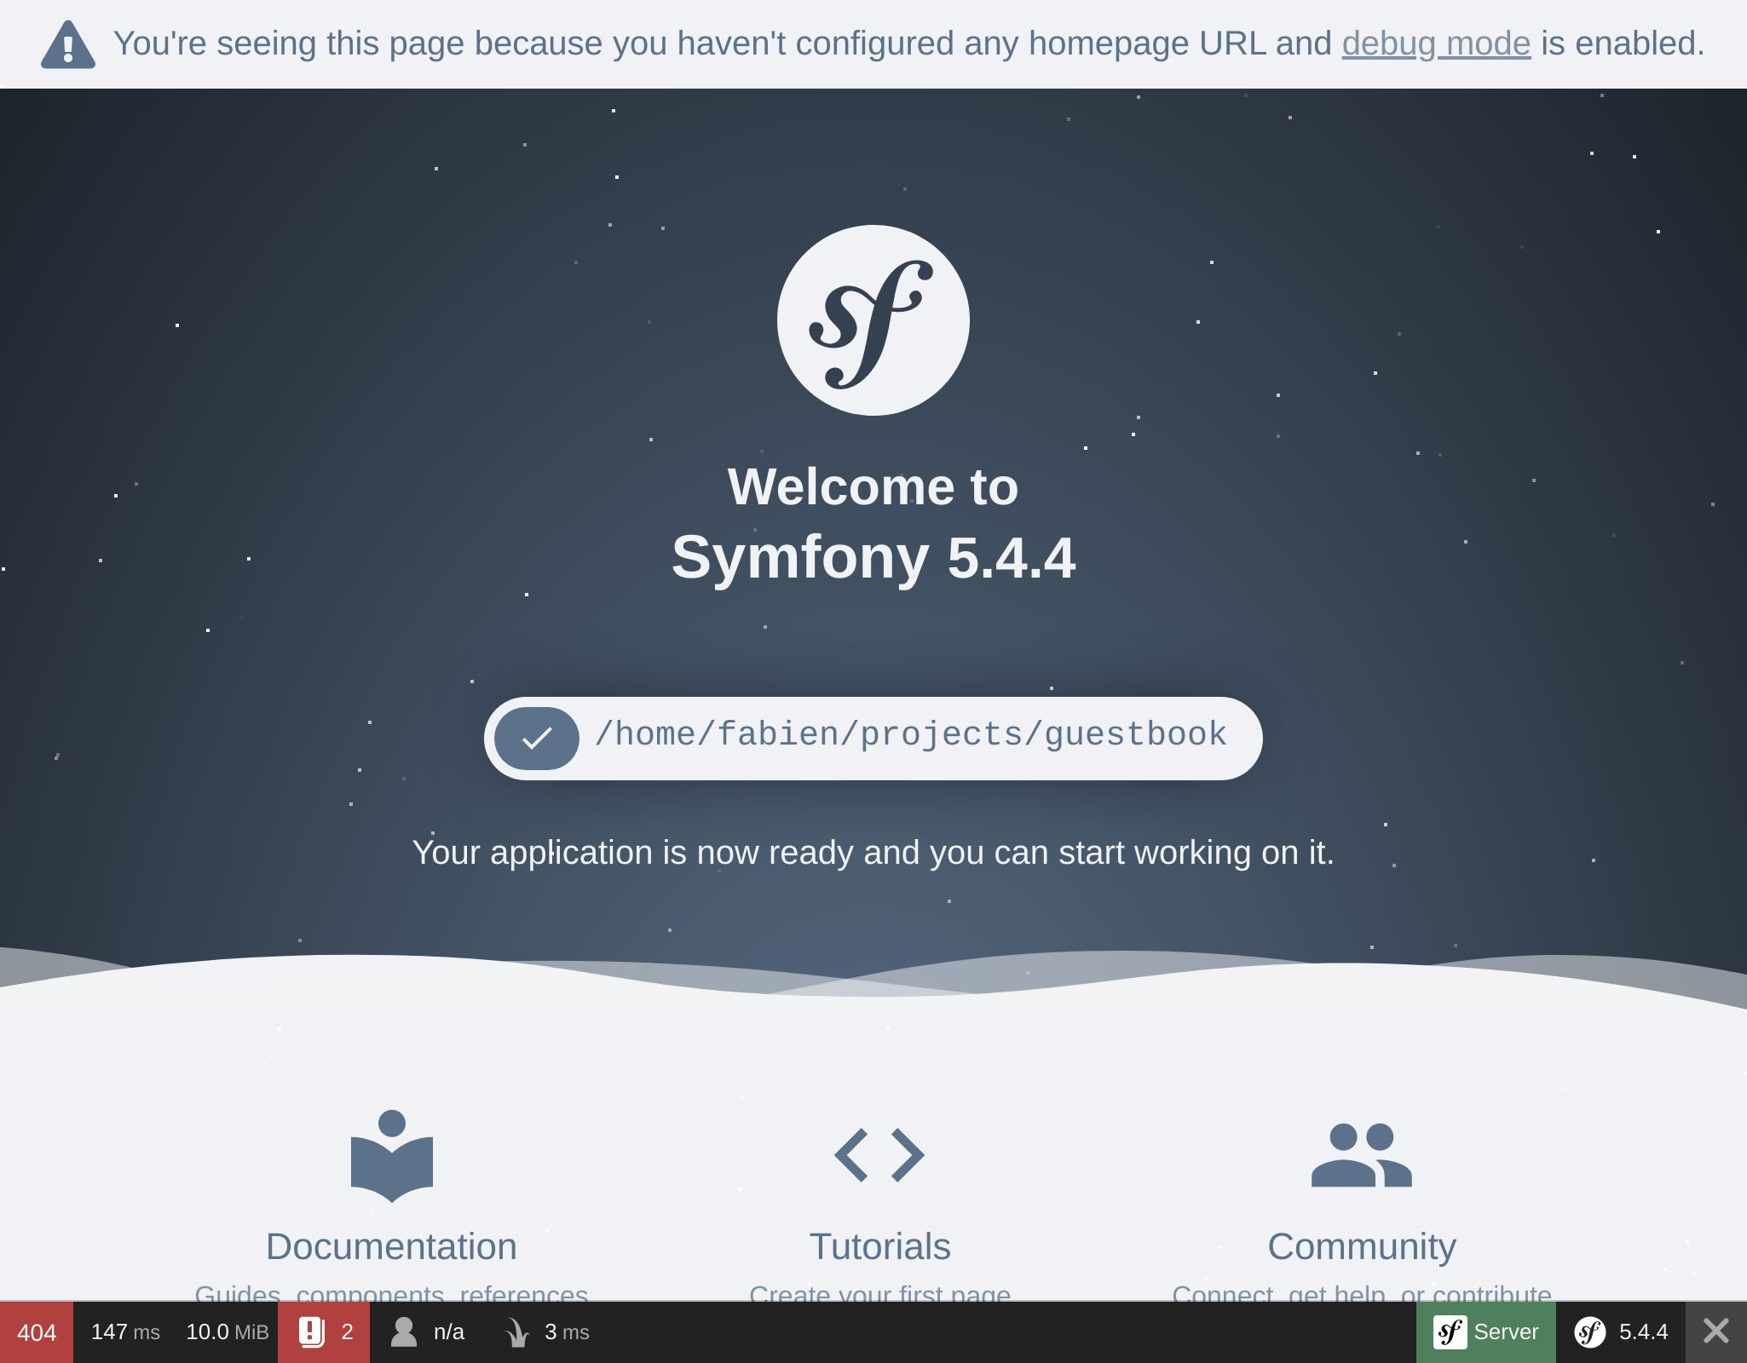Close the Symfony debug toolbar
Image resolution: width=1747 pixels, height=1363 pixels.
click(x=1717, y=1331)
